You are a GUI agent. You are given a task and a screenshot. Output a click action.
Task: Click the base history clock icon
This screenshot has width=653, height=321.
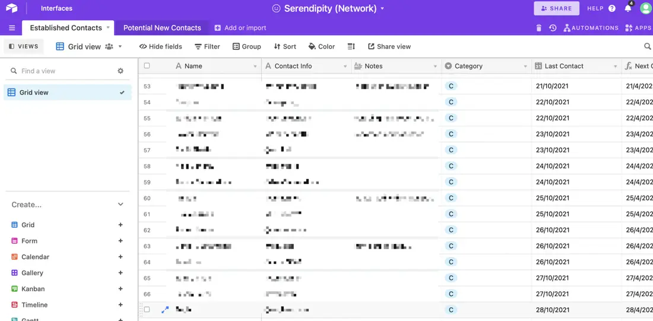coord(553,28)
